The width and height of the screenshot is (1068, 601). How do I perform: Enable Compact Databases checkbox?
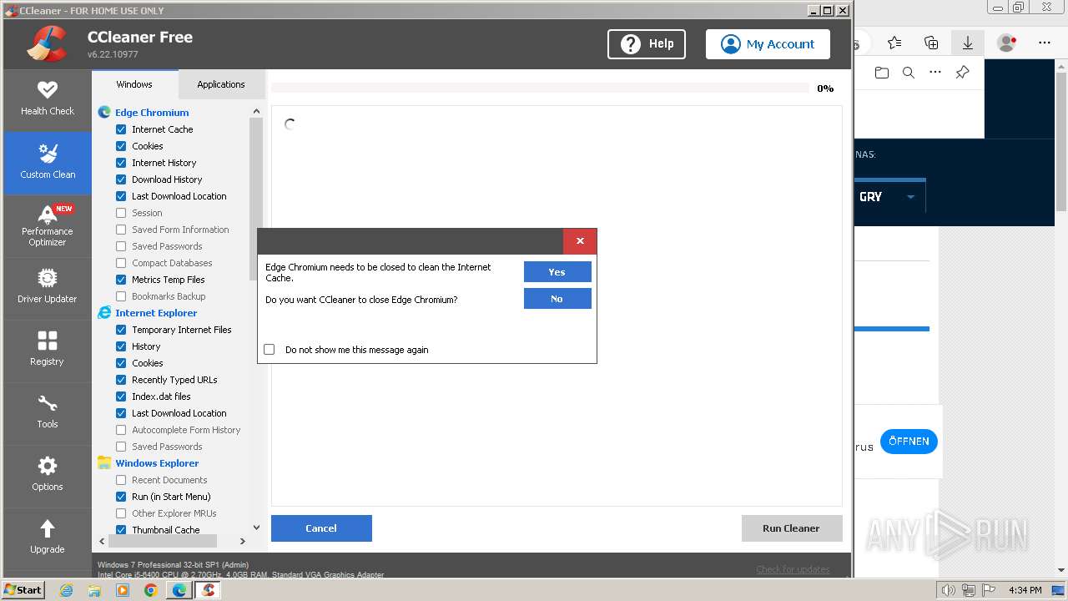121,263
